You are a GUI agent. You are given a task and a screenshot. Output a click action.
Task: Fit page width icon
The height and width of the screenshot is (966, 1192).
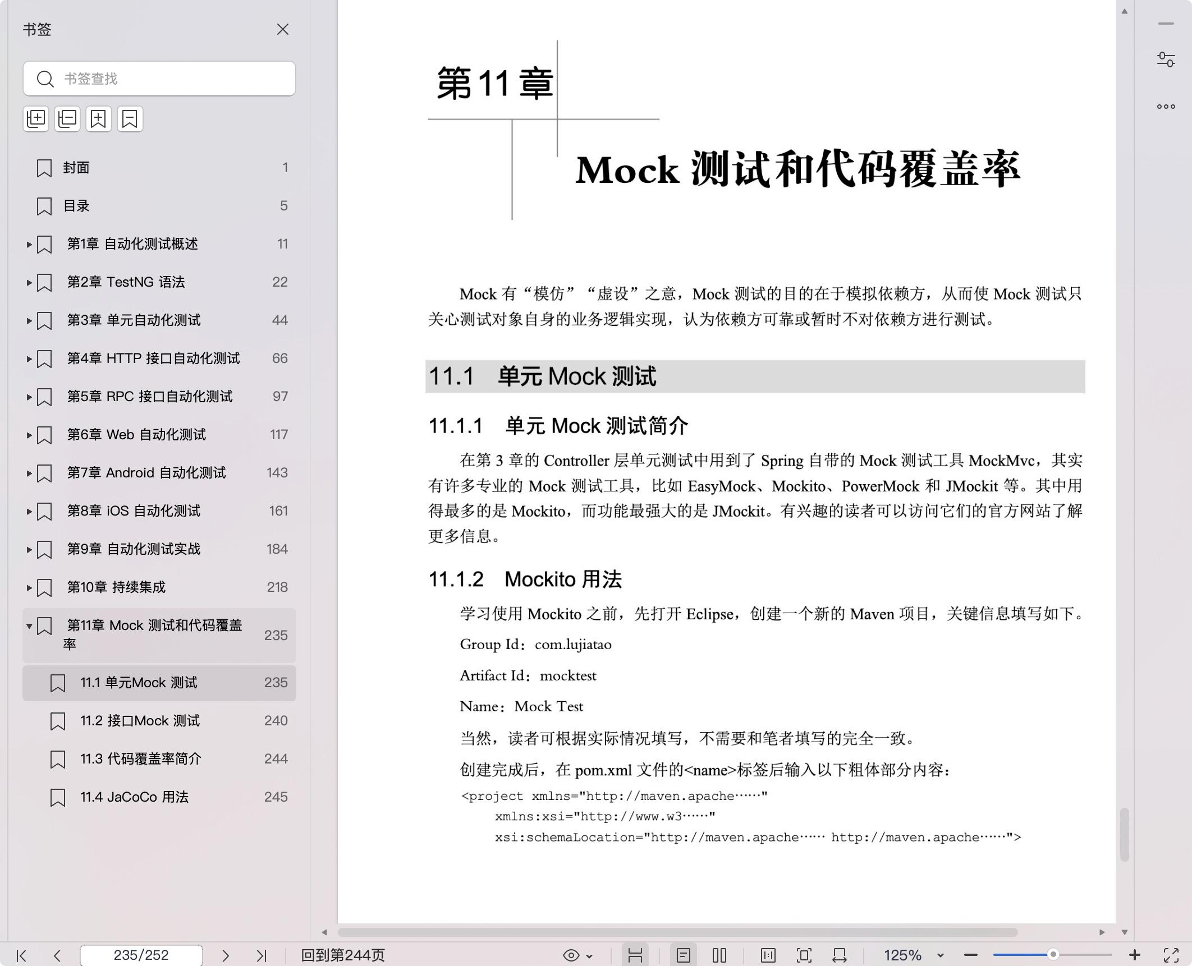tap(840, 955)
